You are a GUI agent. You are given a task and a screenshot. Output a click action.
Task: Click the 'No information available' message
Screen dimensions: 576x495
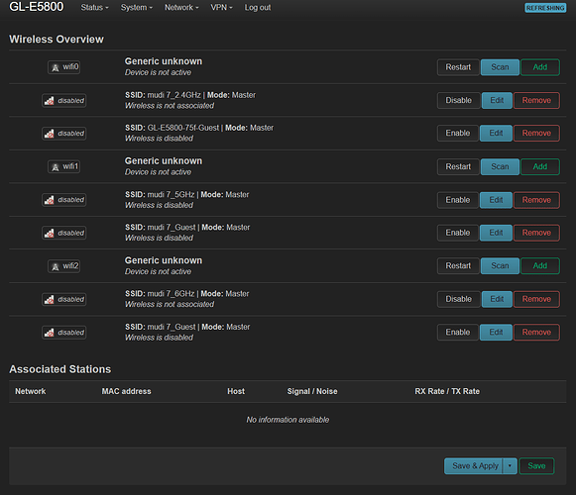pyautogui.click(x=288, y=420)
